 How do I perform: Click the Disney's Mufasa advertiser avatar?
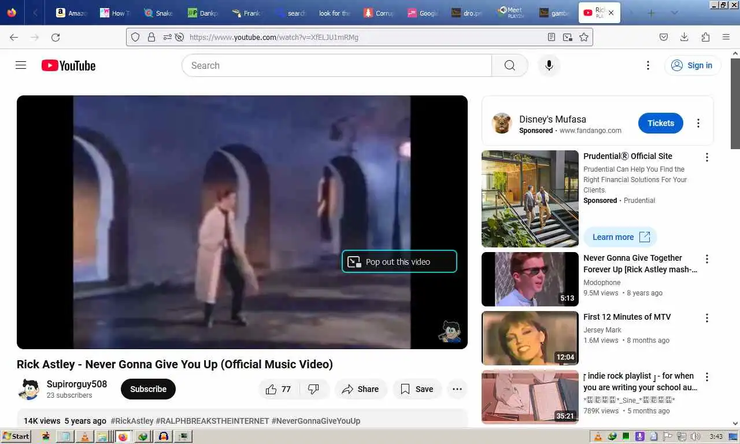[x=502, y=123]
